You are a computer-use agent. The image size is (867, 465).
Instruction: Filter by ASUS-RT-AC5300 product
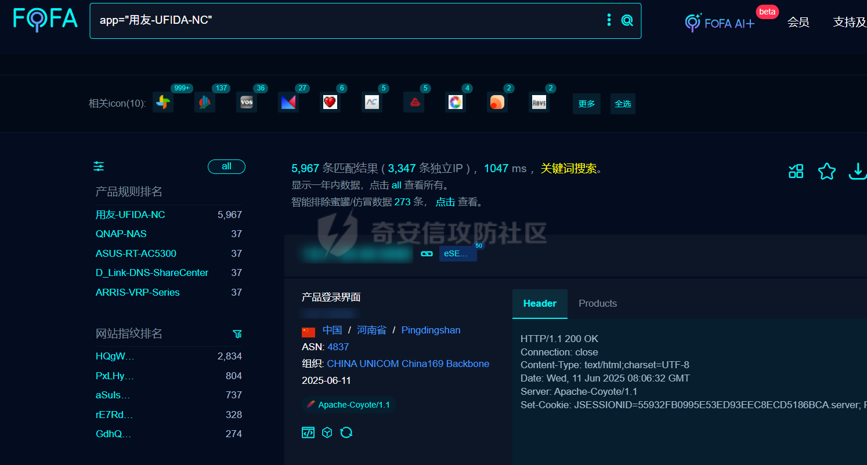[136, 253]
